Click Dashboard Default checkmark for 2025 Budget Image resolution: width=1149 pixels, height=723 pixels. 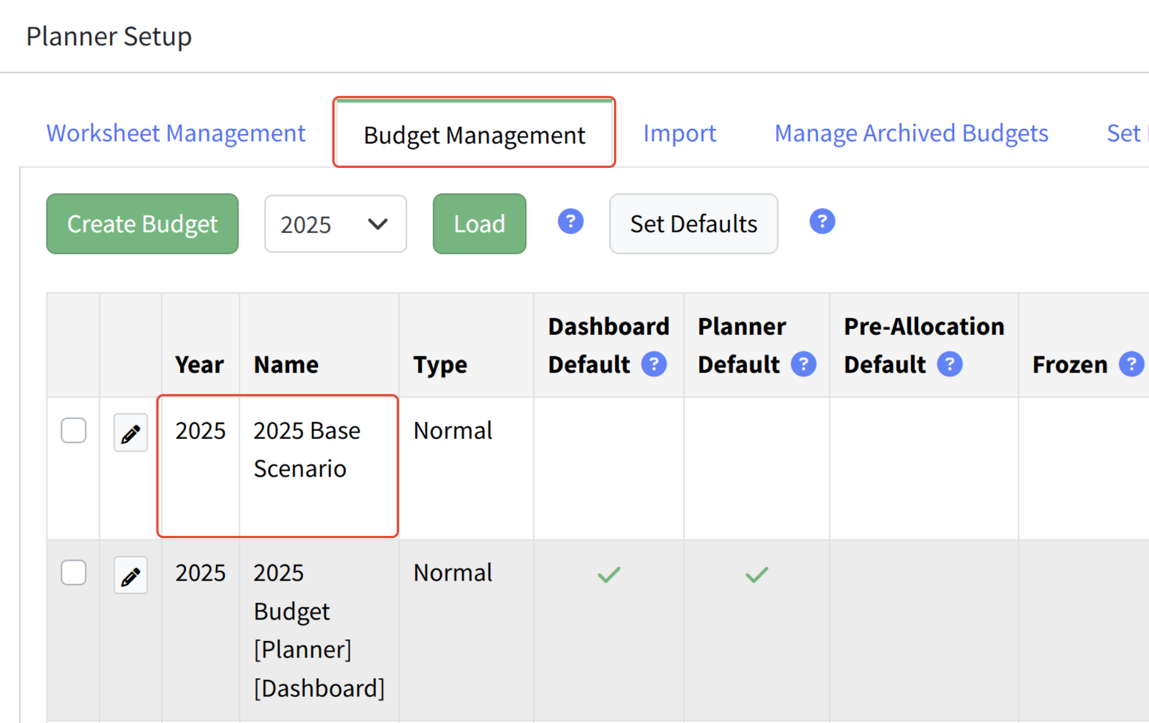[609, 575]
